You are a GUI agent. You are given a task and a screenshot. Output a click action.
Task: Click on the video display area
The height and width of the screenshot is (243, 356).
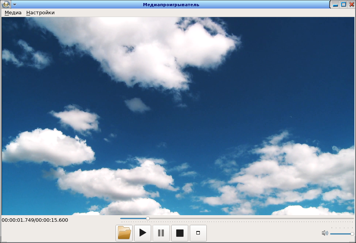(178, 116)
